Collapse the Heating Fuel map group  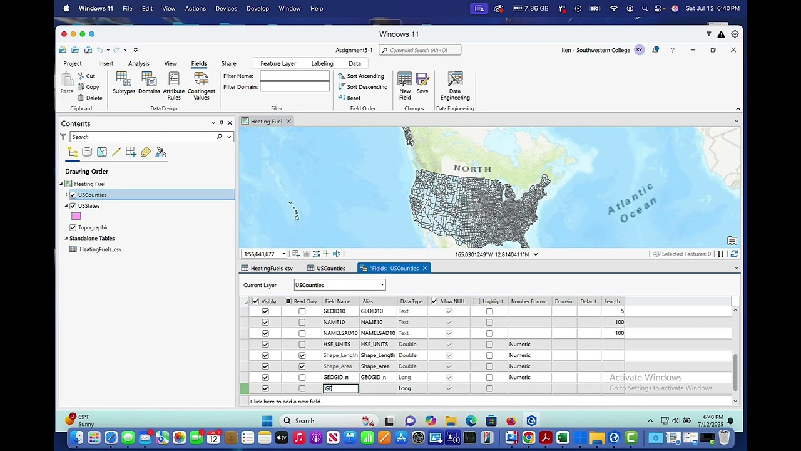61,184
